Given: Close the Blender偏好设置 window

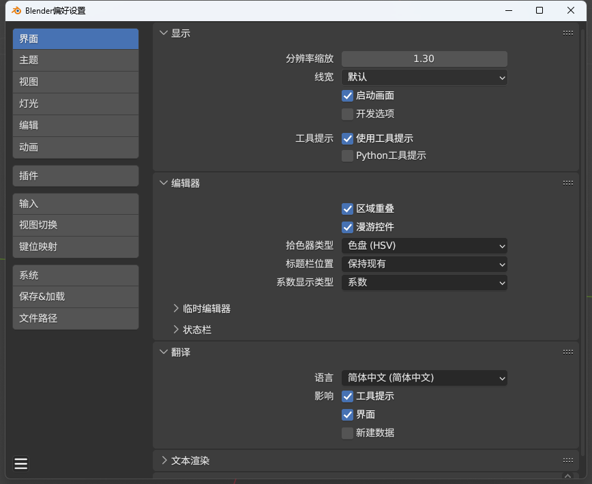Looking at the screenshot, I should pyautogui.click(x=571, y=10).
